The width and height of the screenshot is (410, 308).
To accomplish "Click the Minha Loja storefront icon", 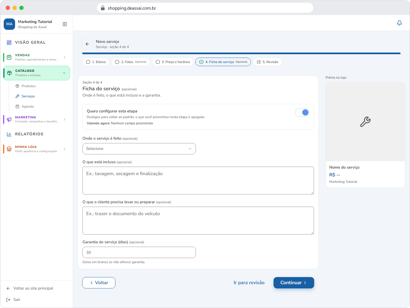I will pos(9,149).
